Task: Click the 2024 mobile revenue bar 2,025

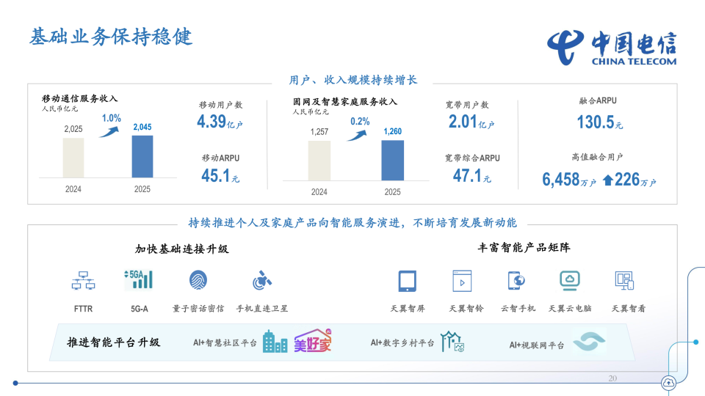Action: 73,158
